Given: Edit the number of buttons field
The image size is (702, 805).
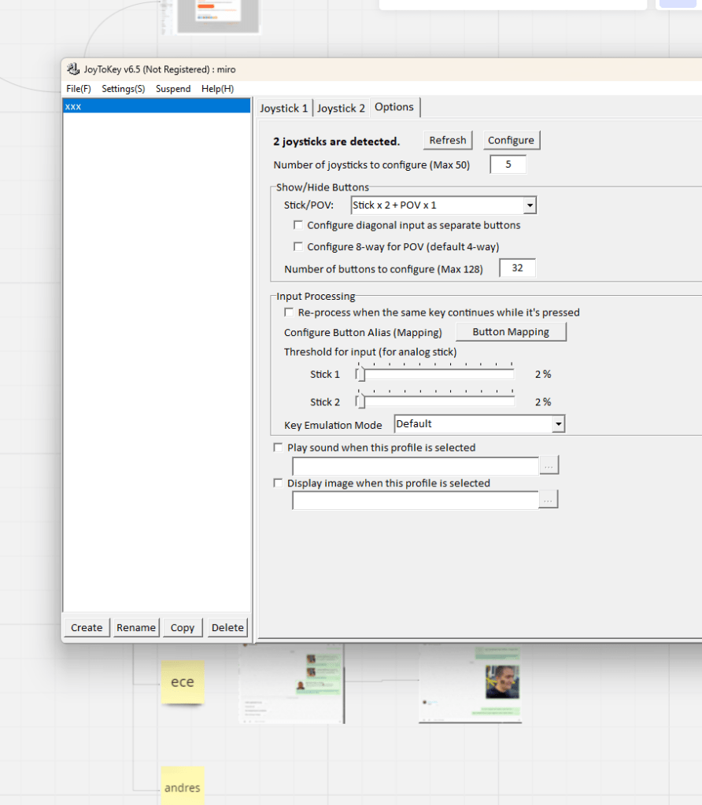Looking at the screenshot, I should pos(517,268).
